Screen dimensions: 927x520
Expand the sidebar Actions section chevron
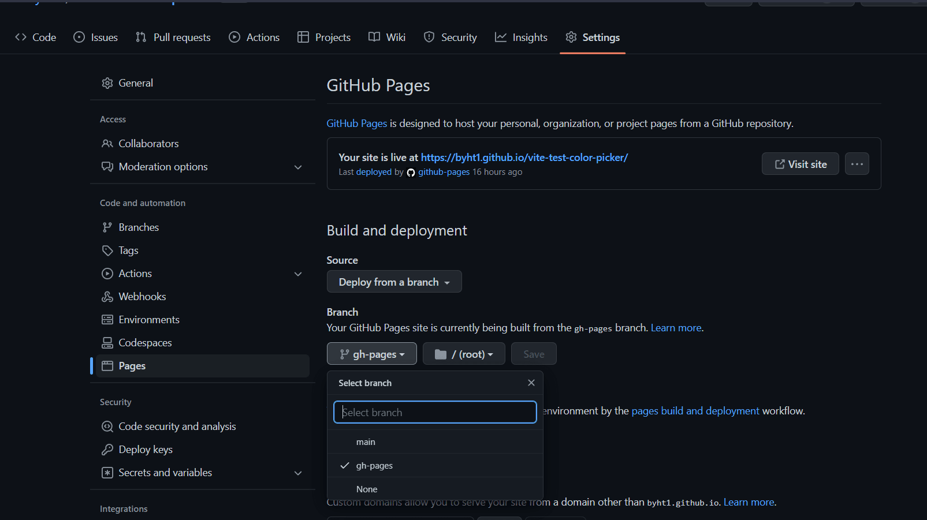(298, 274)
